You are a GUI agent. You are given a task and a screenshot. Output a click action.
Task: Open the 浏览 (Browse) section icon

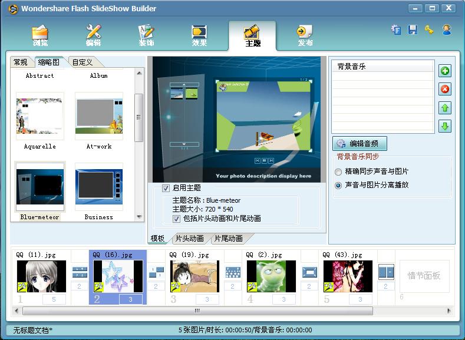(40, 35)
